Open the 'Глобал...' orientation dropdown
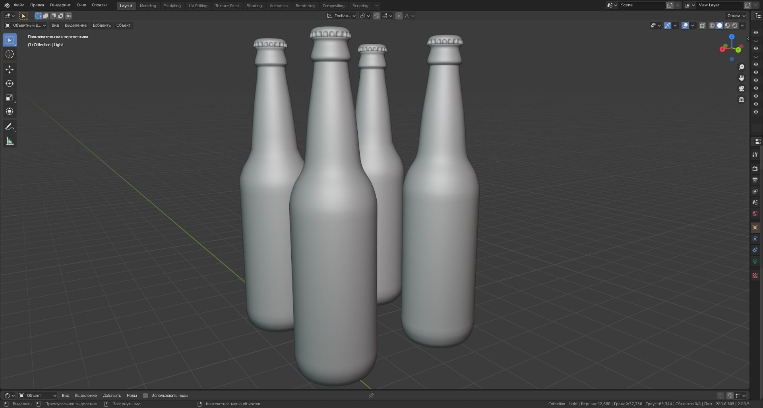 click(341, 16)
